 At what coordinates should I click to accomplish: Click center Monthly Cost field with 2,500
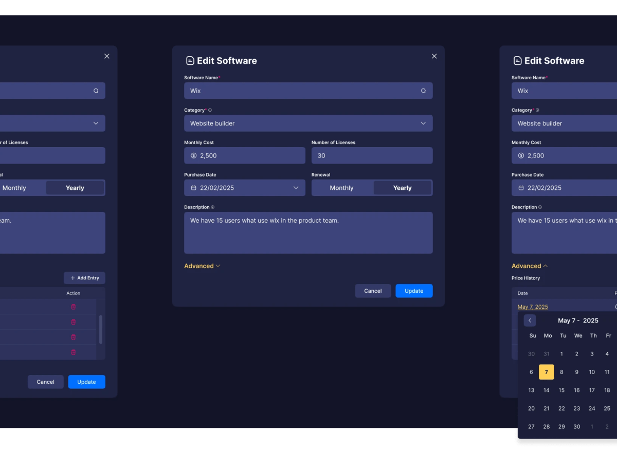coord(245,155)
